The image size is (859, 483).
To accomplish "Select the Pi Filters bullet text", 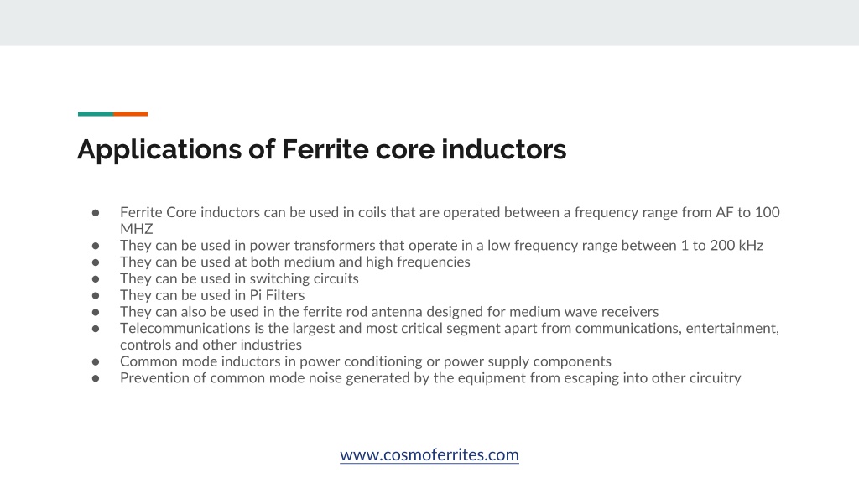I will tap(212, 295).
